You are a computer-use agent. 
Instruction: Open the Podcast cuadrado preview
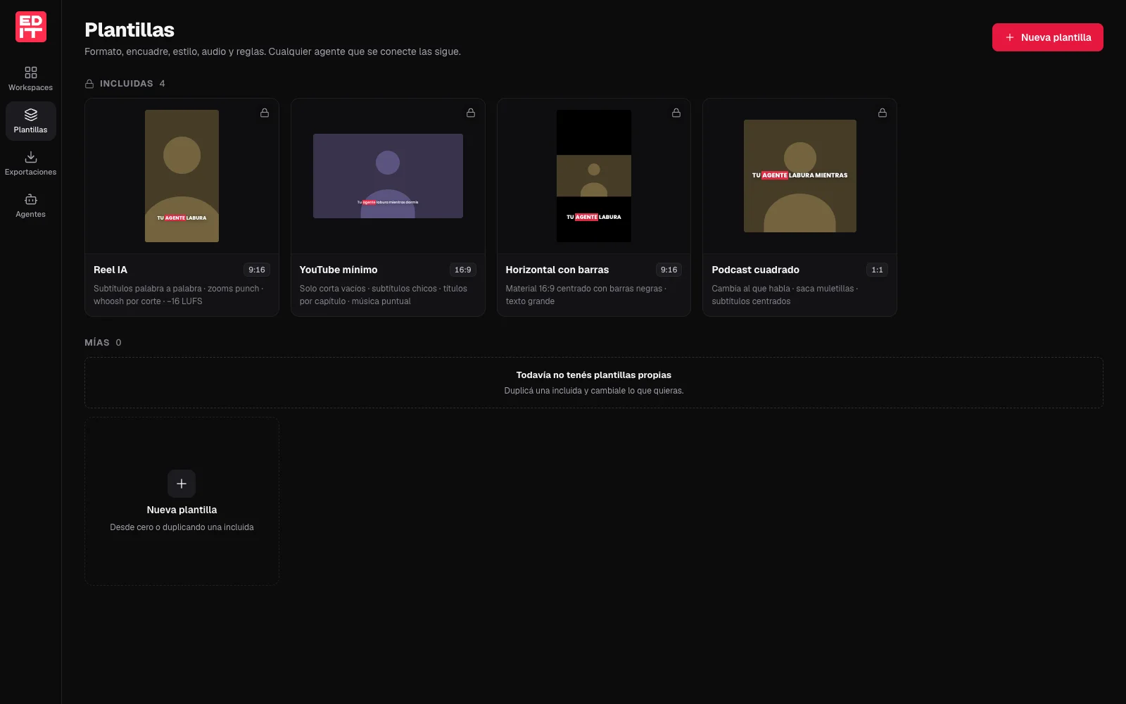(x=800, y=176)
